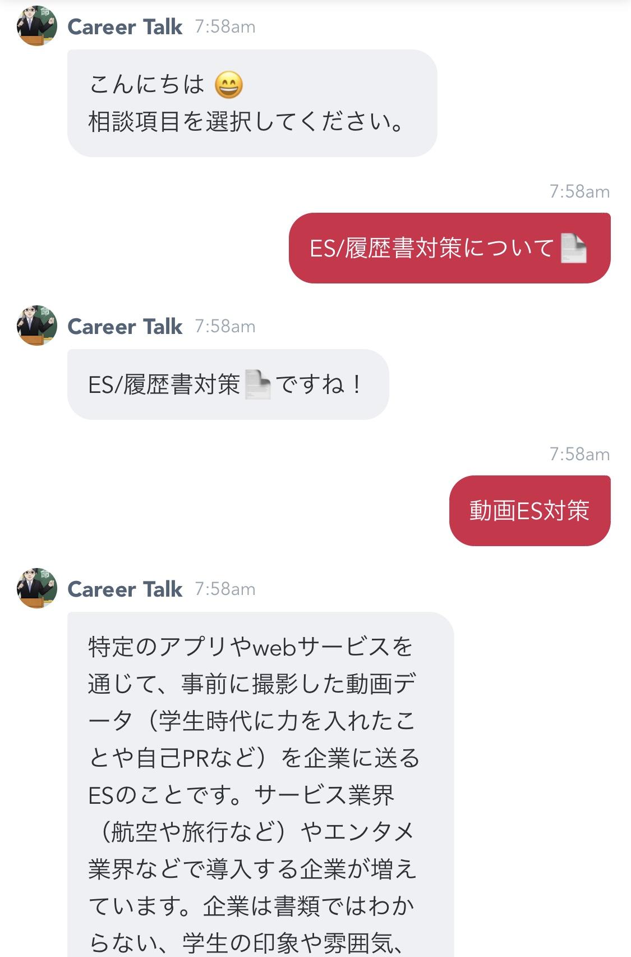
Task: Select the red ES/履歴書対策について bubble
Action: (449, 248)
